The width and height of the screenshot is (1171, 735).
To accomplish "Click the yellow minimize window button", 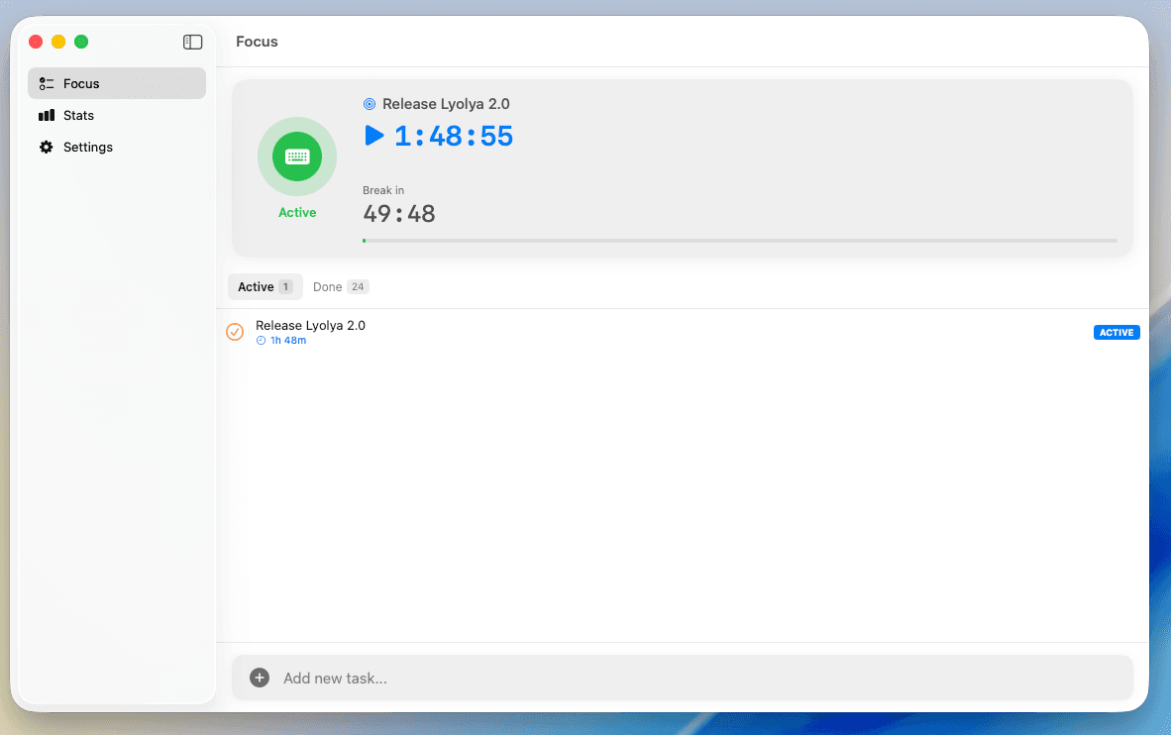I will tap(58, 42).
